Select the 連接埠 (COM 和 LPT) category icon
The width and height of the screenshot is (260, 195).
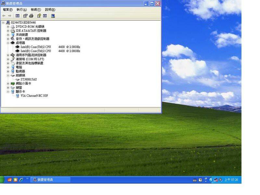(13, 59)
